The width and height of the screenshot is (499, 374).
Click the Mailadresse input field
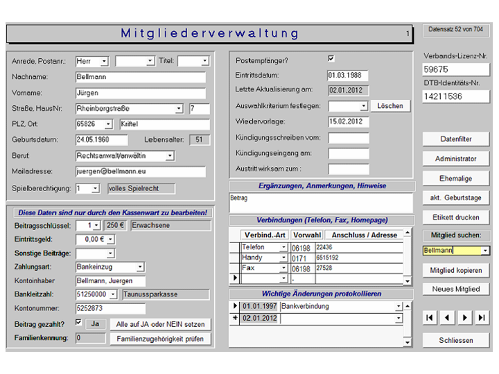click(x=141, y=172)
